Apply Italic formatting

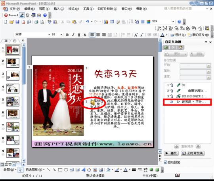(73, 35)
